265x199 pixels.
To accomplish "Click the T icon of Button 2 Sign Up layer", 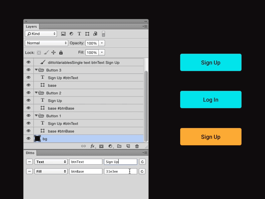I will [43, 100].
